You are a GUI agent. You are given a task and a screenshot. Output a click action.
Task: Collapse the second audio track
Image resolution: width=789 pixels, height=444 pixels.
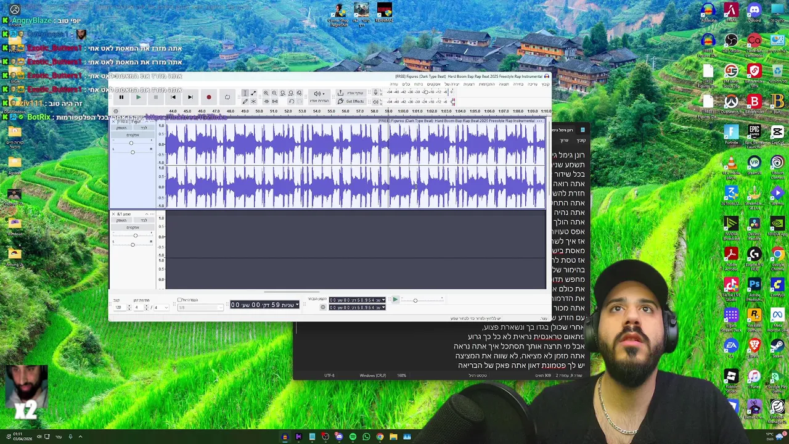click(147, 214)
